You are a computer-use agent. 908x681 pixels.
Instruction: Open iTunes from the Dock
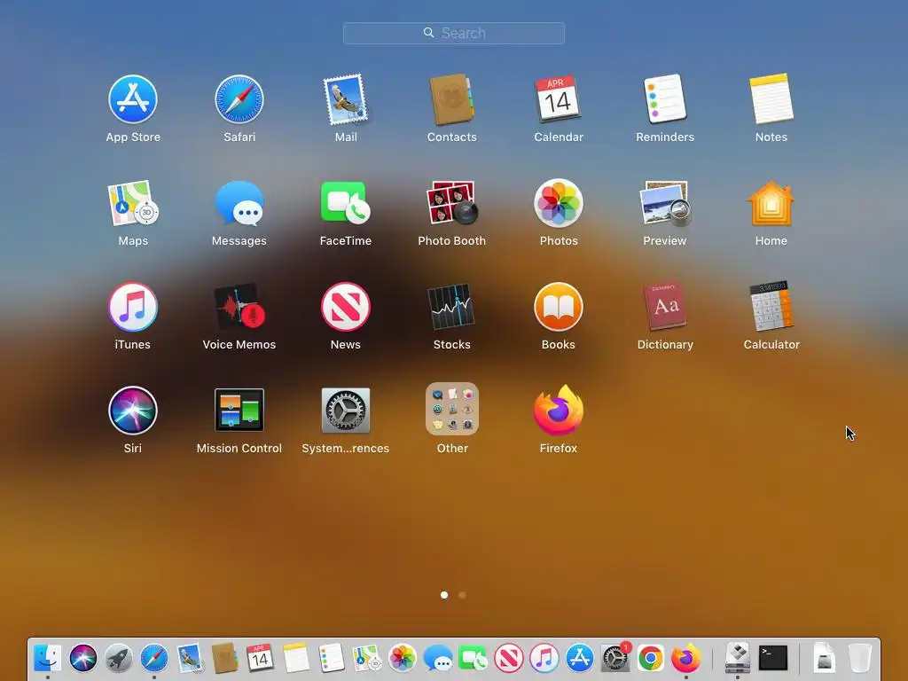point(544,659)
